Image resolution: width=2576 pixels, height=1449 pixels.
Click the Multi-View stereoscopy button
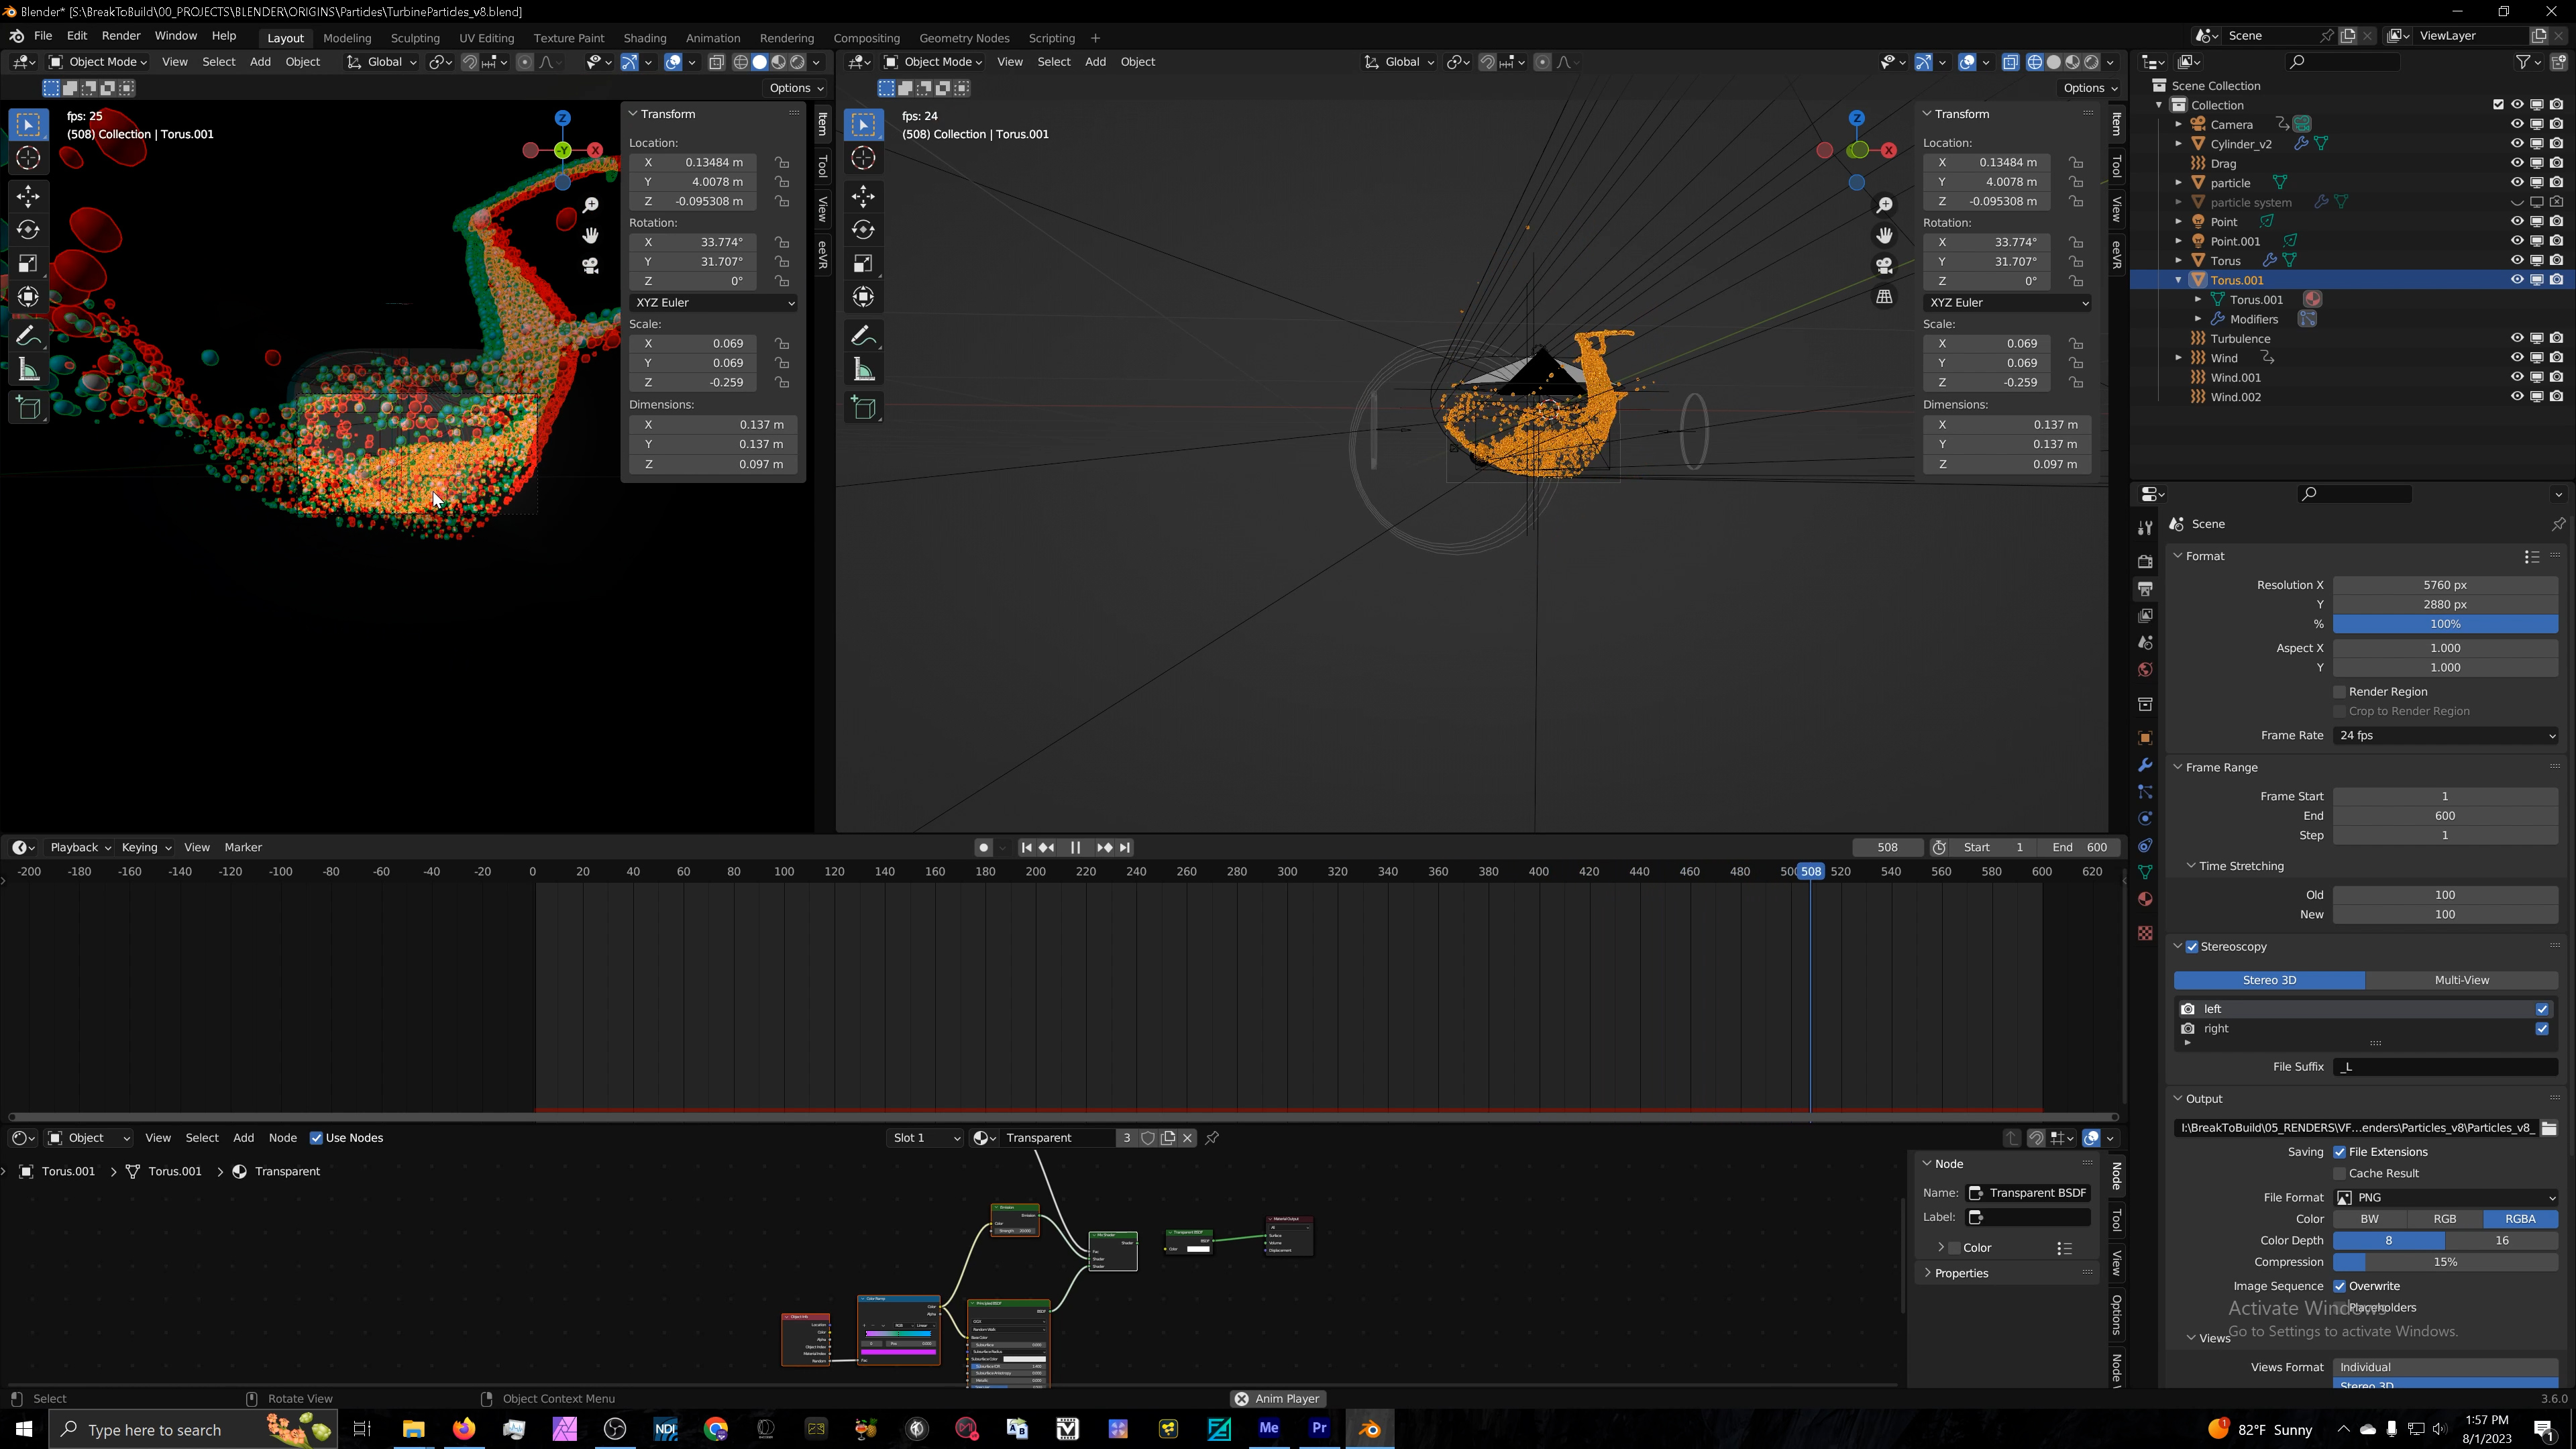(2463, 980)
